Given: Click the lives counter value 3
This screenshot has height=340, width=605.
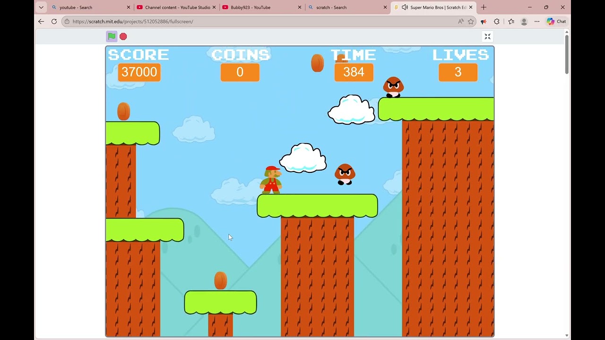Looking at the screenshot, I should click(x=458, y=72).
